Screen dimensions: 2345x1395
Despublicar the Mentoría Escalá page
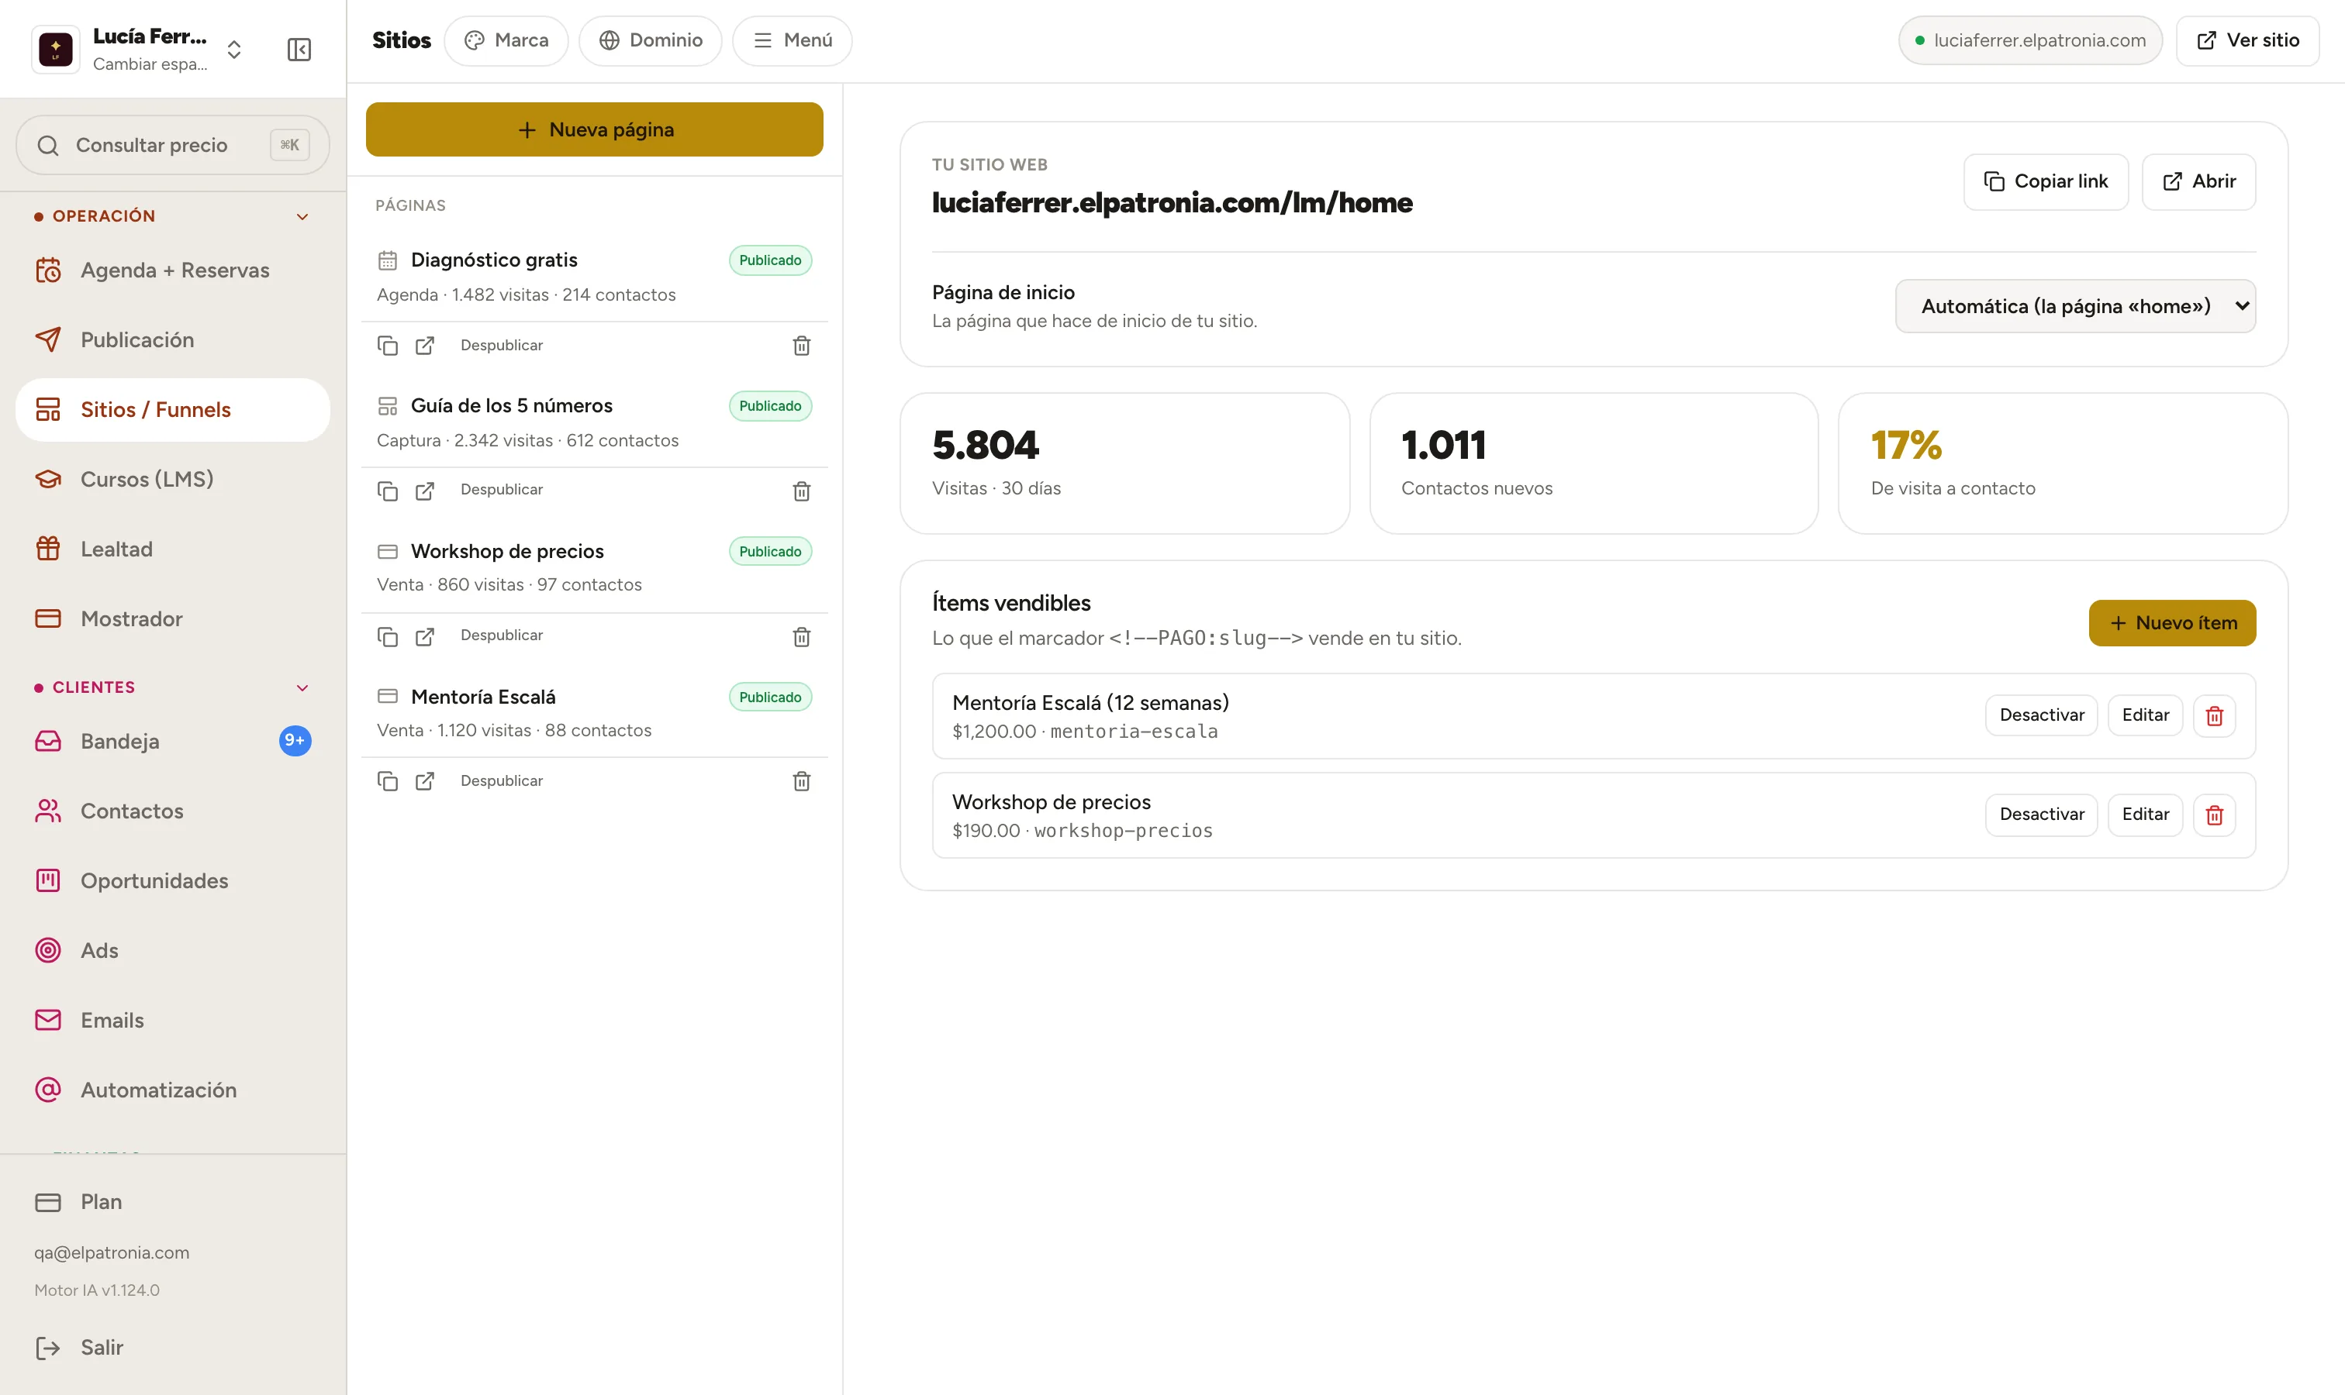502,781
